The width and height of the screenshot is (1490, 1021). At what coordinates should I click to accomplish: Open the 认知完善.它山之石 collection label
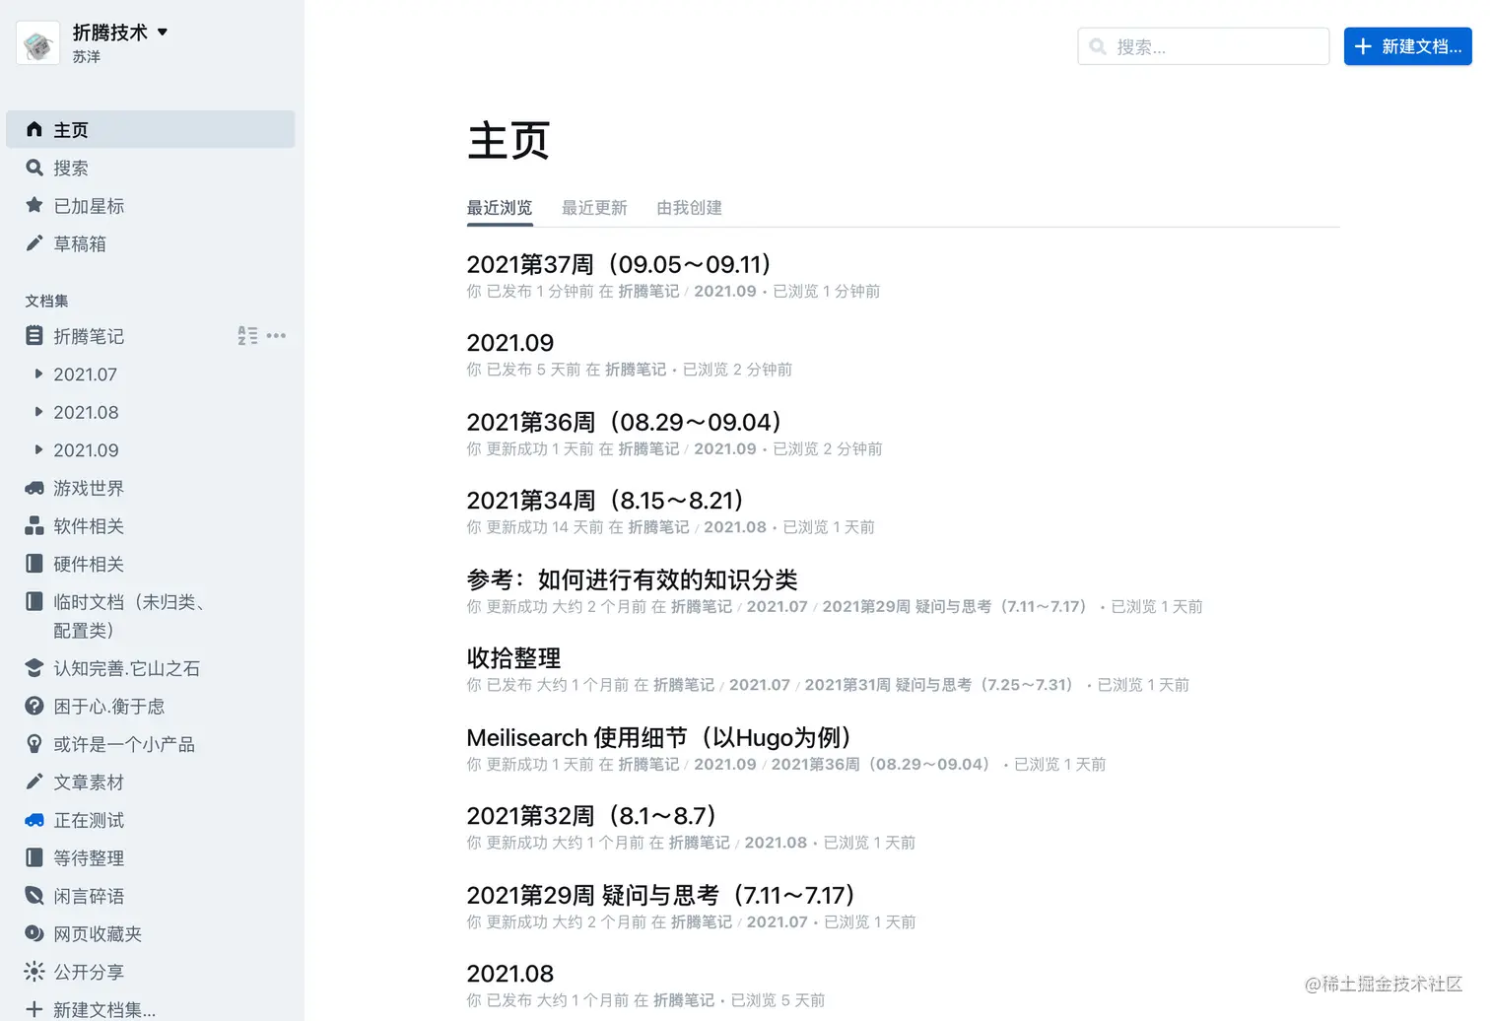(x=127, y=668)
